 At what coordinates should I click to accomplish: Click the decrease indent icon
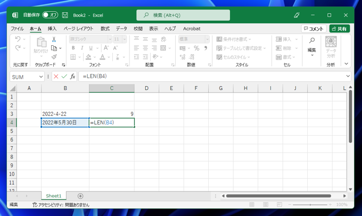click(x=136, y=57)
